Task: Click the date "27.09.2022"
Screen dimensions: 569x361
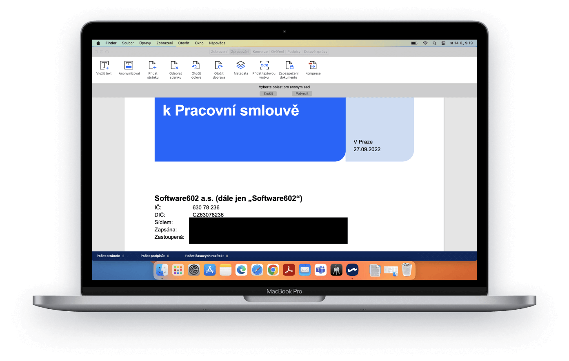Action: [367, 150]
